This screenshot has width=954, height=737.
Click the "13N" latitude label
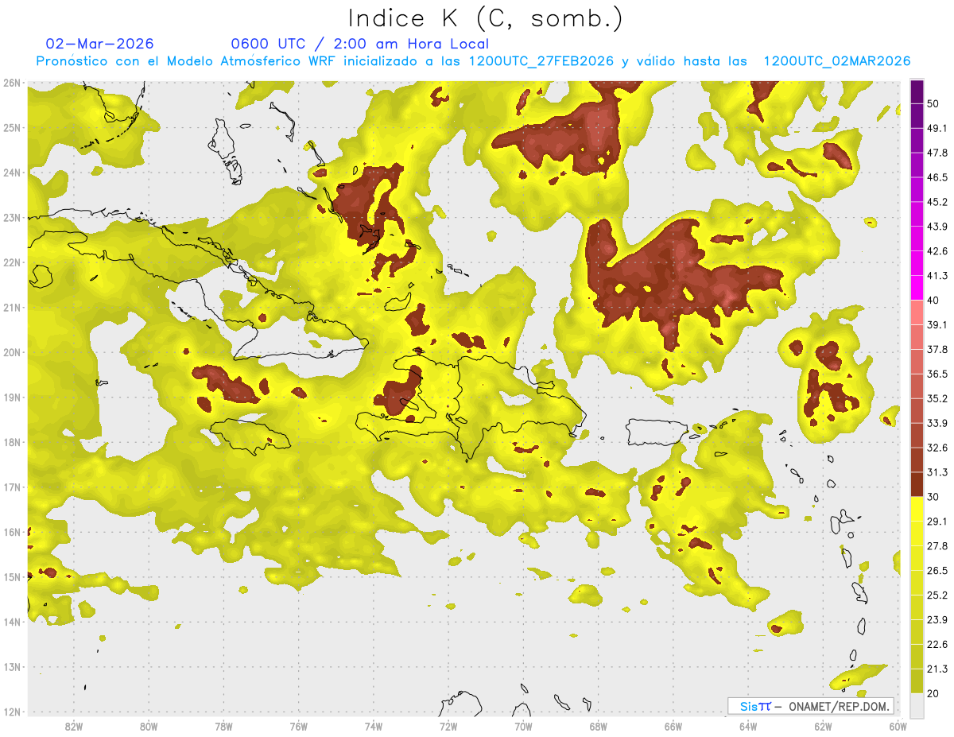coord(12,666)
